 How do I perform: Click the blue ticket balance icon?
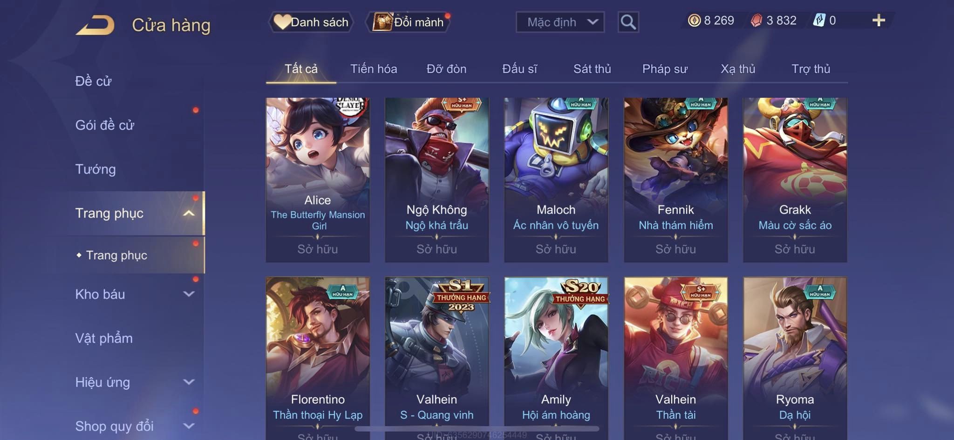(819, 20)
